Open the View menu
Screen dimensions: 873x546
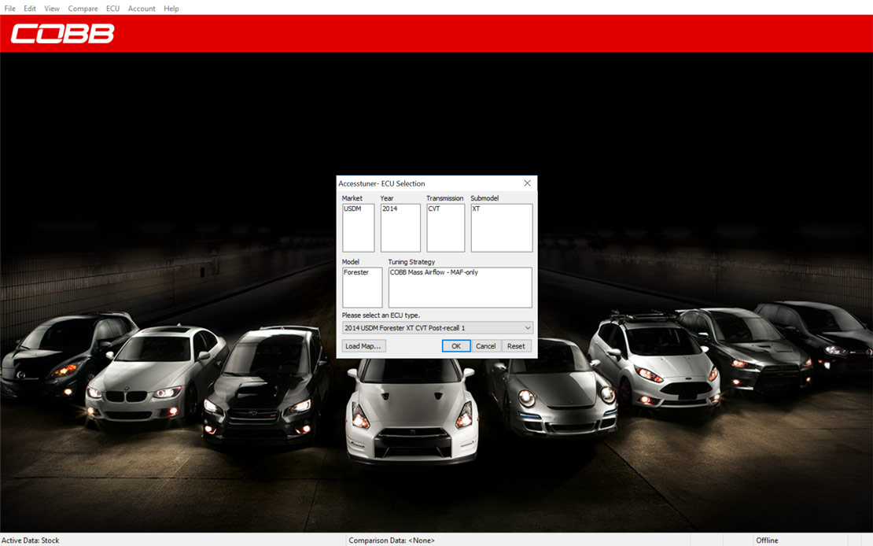[52, 9]
